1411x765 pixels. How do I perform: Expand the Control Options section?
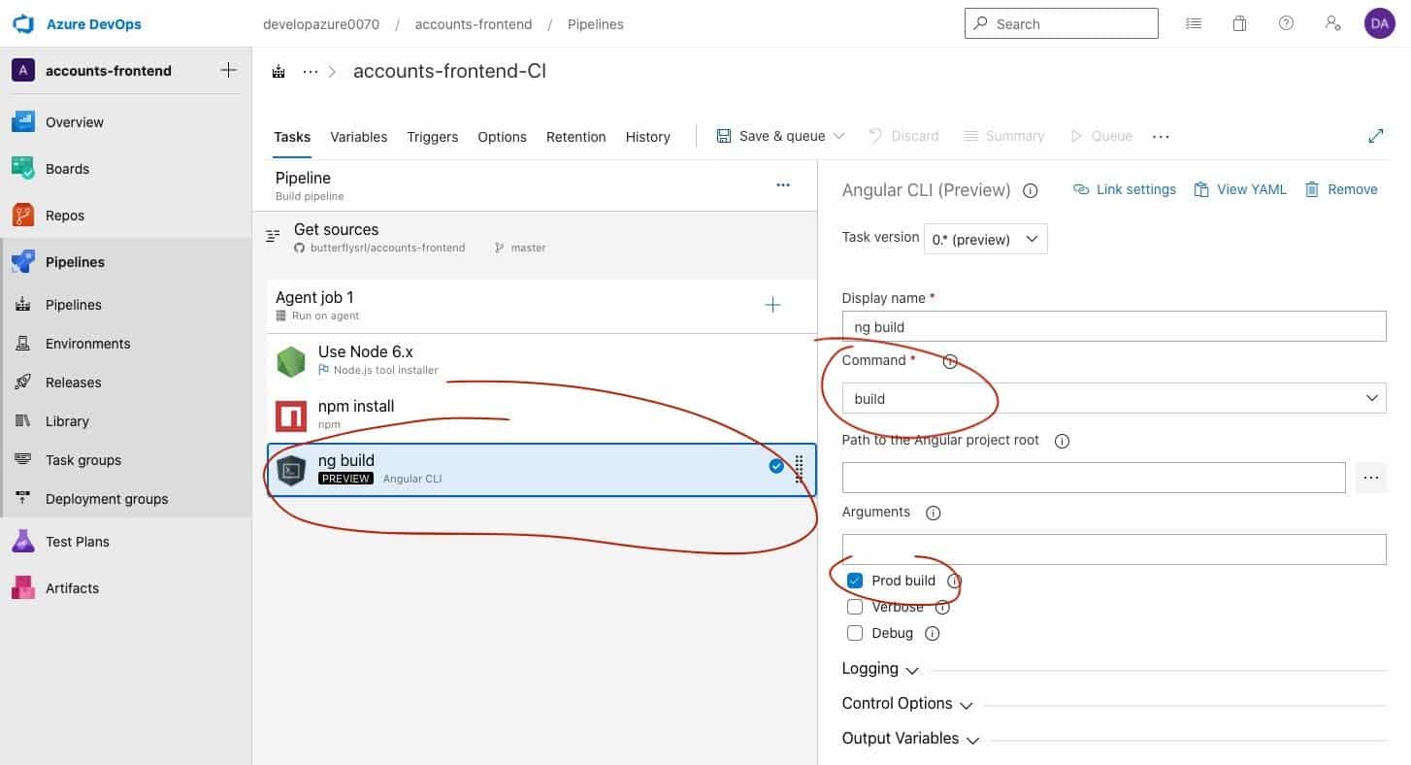pyautogui.click(x=907, y=704)
